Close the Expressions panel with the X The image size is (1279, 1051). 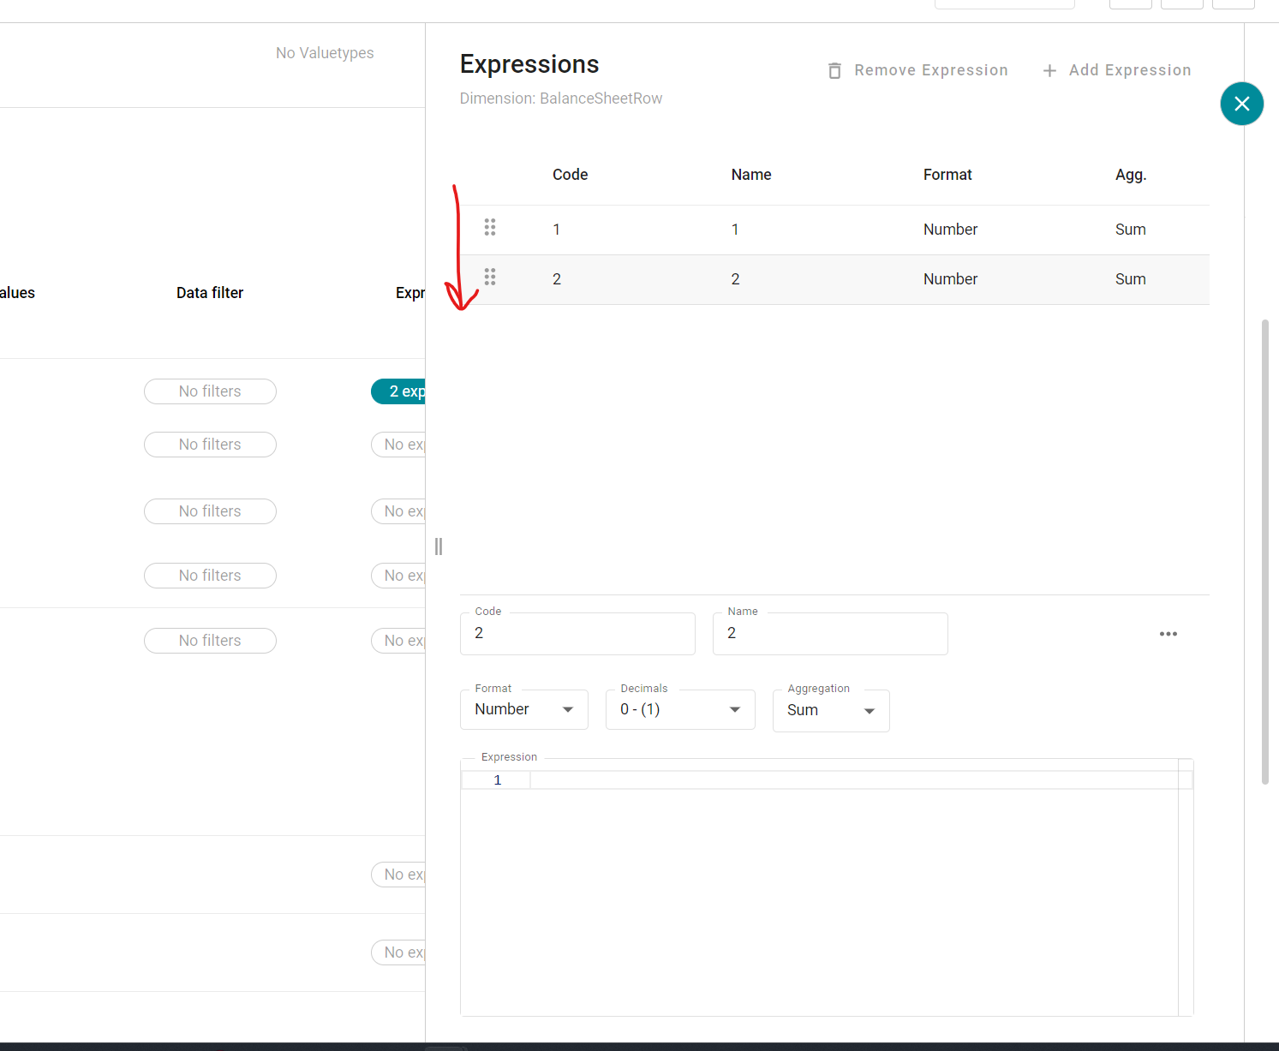(x=1241, y=104)
